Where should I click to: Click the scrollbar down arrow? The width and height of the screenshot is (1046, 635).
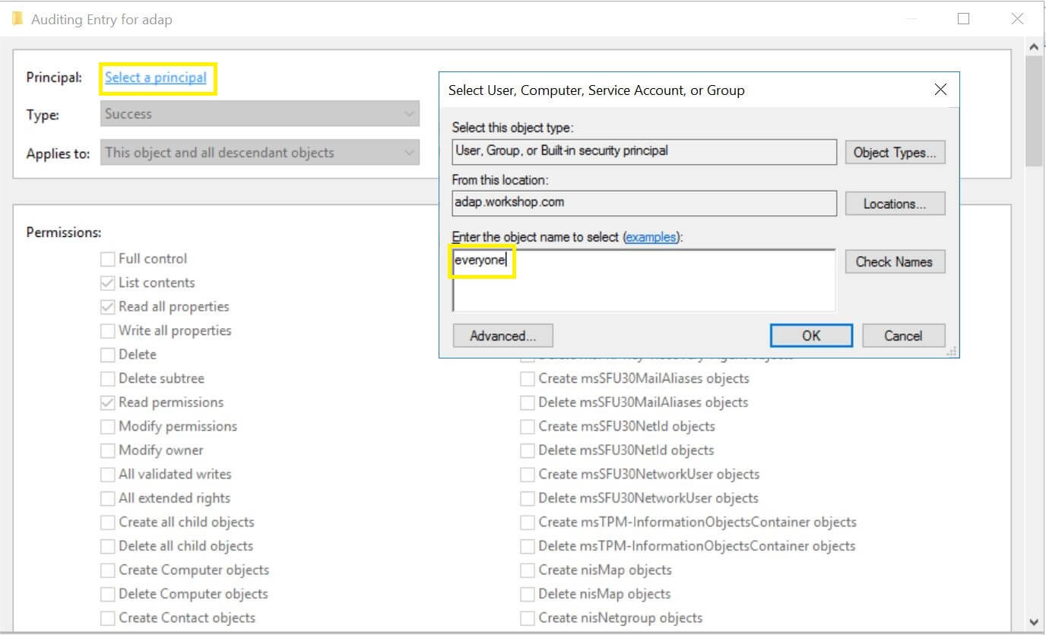(x=1034, y=621)
